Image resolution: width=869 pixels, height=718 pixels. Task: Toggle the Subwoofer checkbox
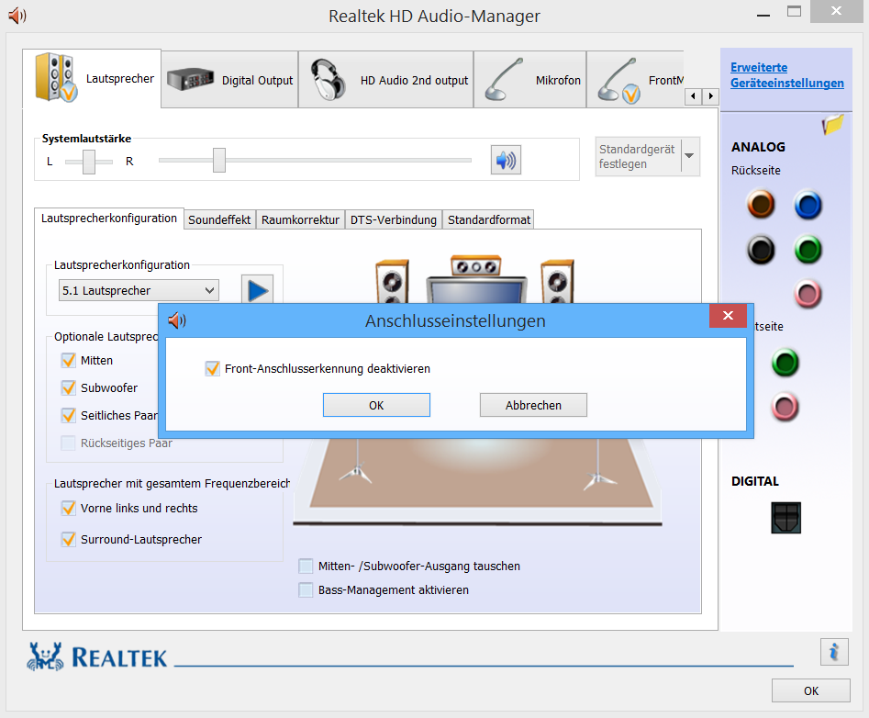coord(68,387)
